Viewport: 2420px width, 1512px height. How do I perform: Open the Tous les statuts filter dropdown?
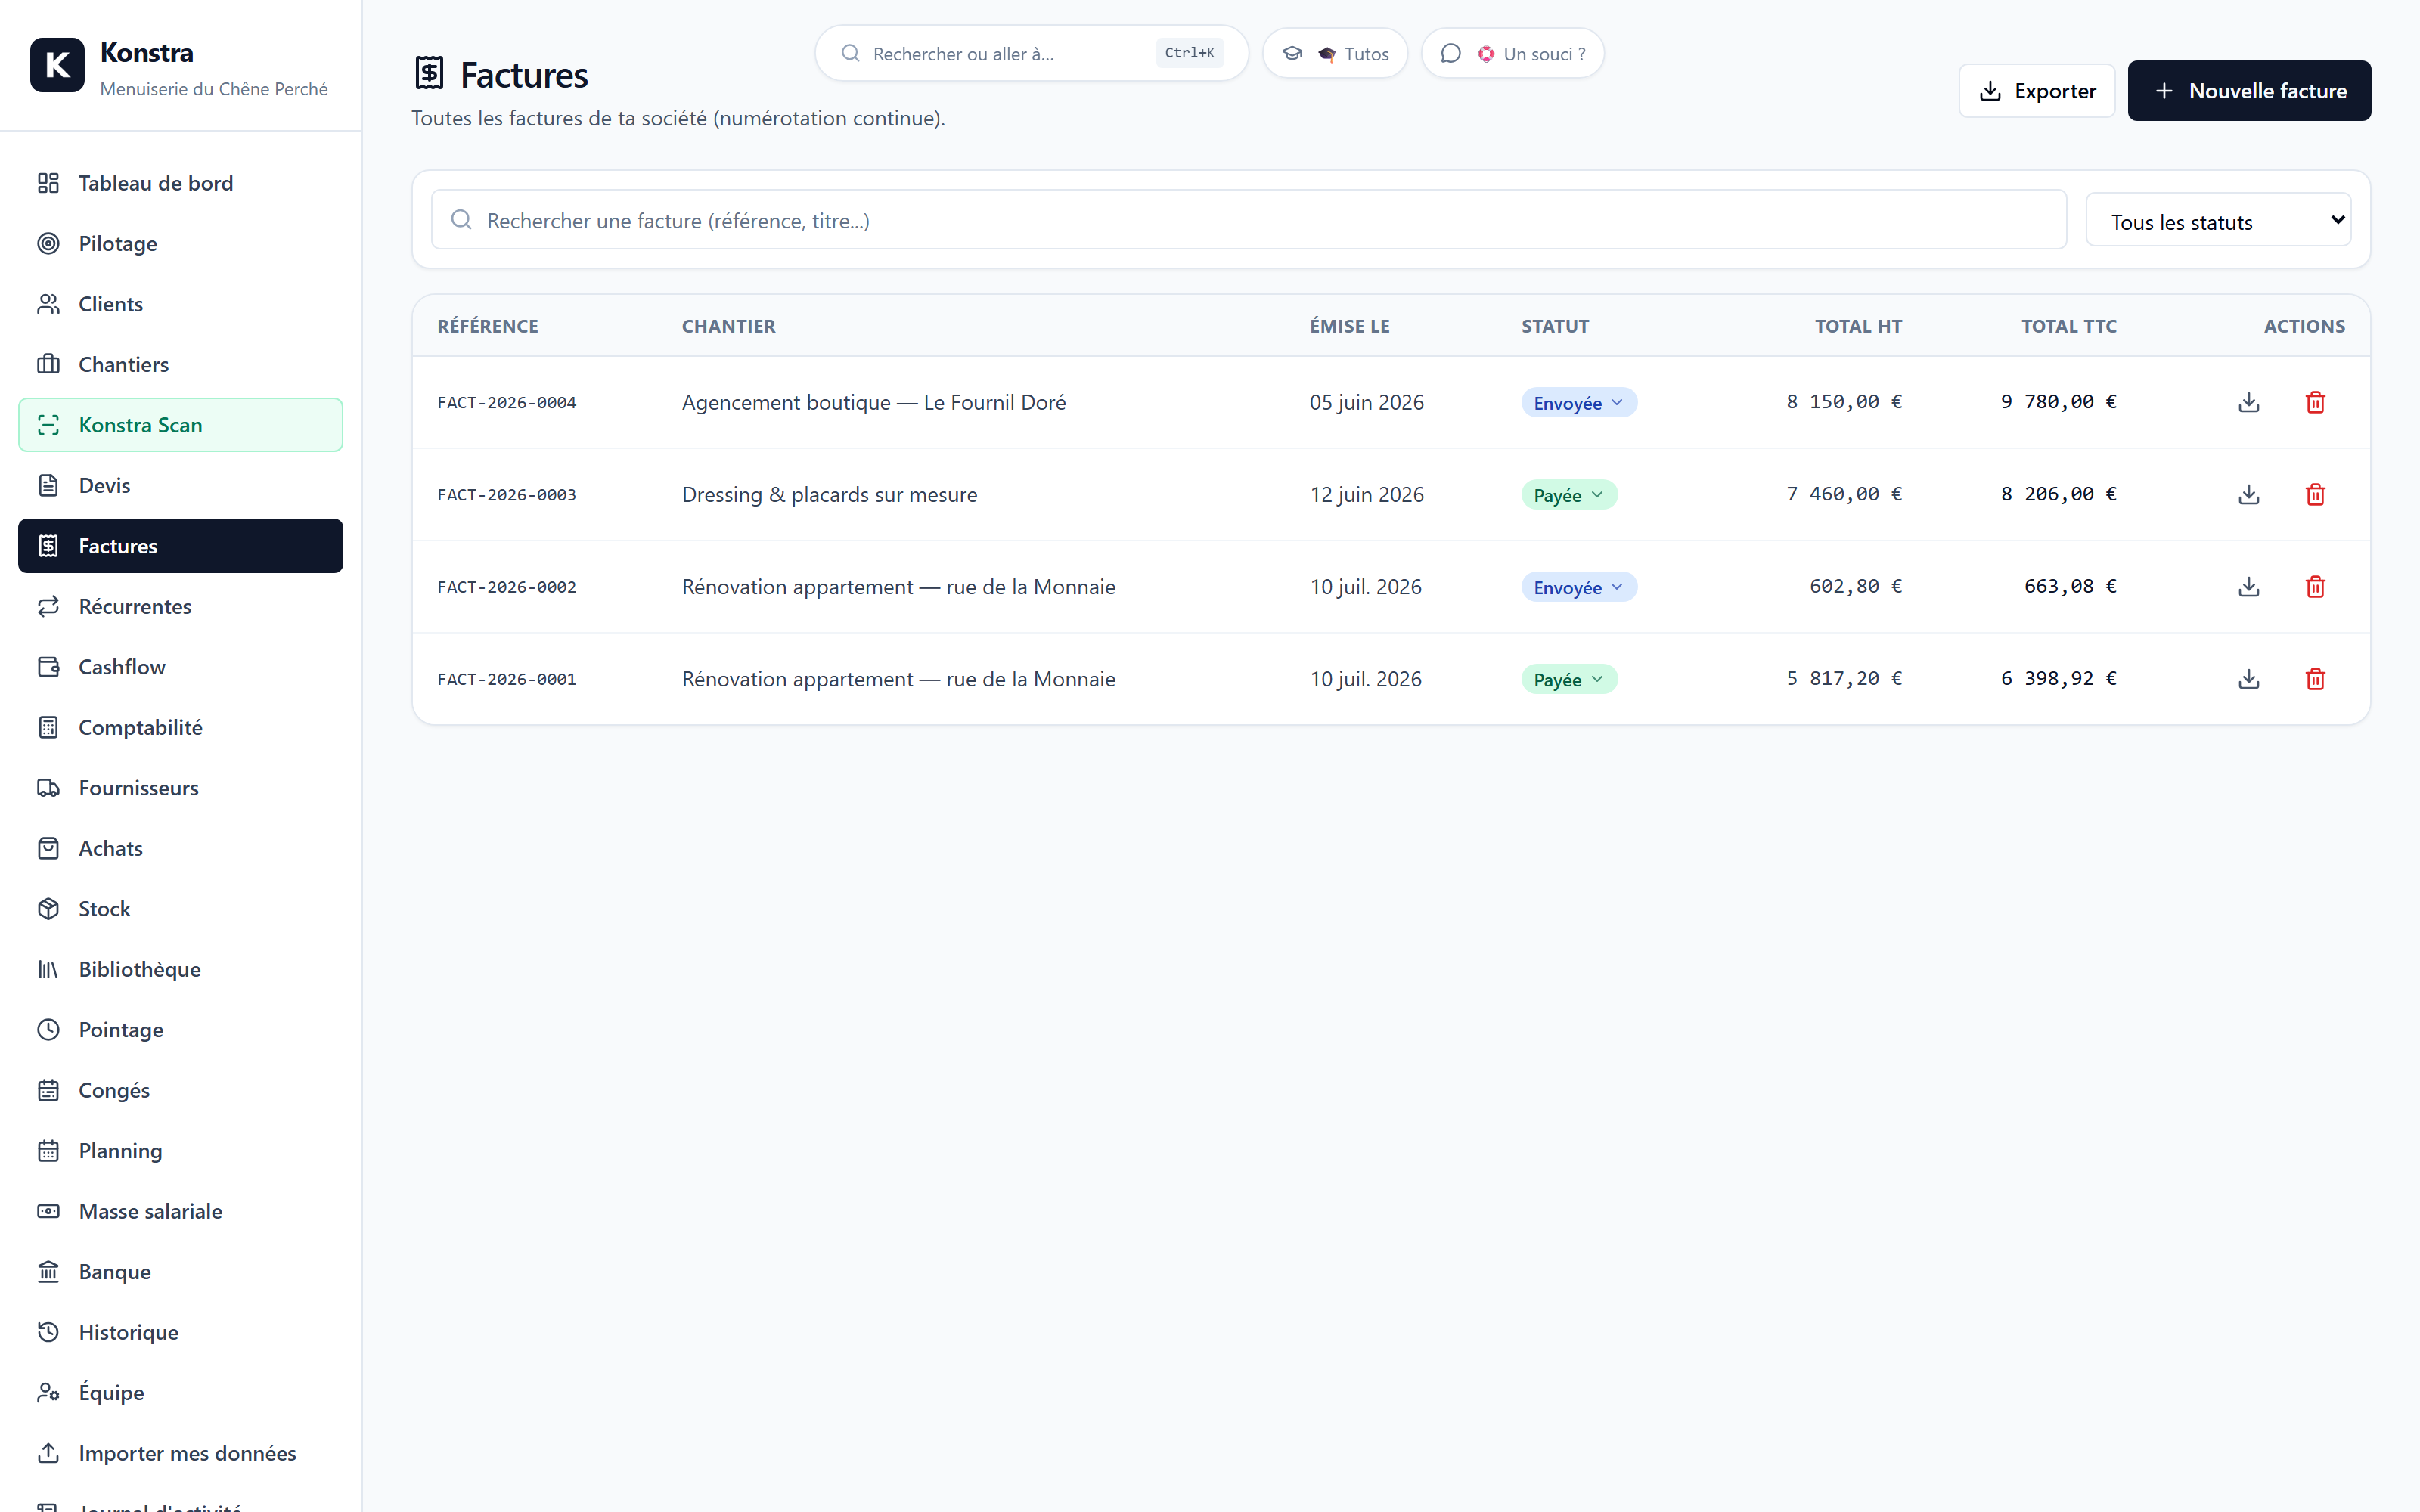(2218, 220)
